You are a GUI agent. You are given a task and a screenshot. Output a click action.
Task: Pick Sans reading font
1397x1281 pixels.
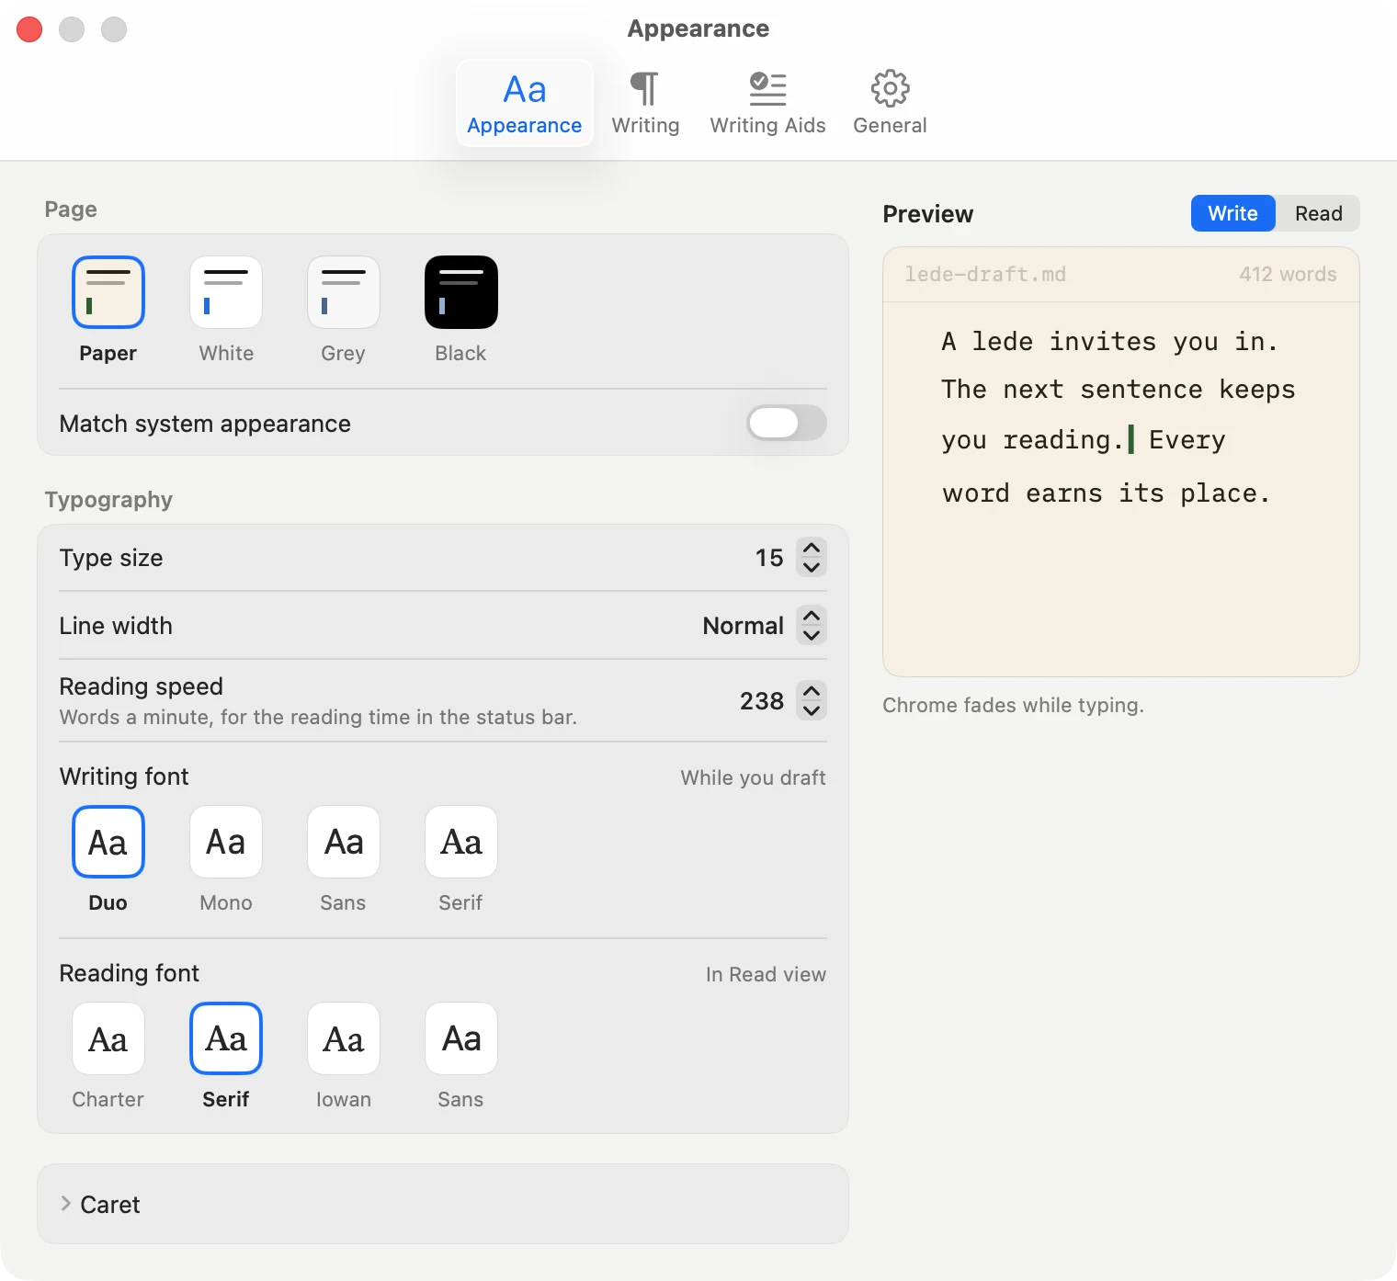point(461,1038)
